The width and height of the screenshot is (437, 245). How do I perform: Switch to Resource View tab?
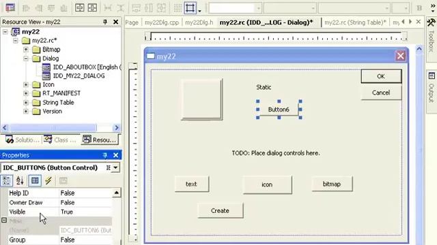pos(100,140)
